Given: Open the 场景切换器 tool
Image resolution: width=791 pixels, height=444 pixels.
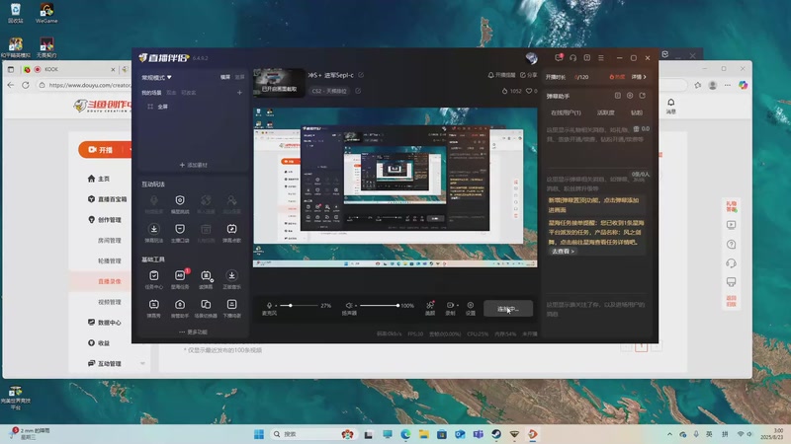Looking at the screenshot, I should point(206,308).
